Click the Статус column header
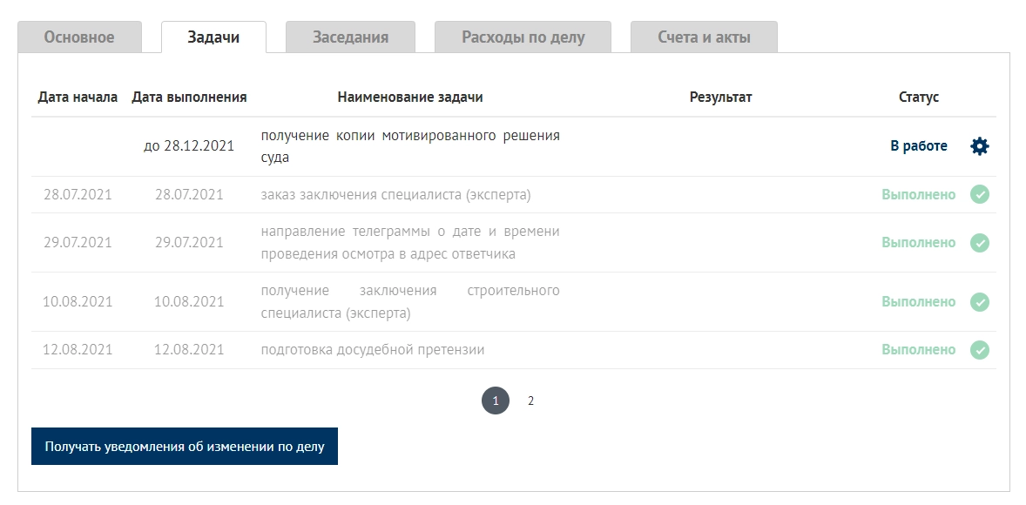The height and width of the screenshot is (505, 1026). pos(919,98)
